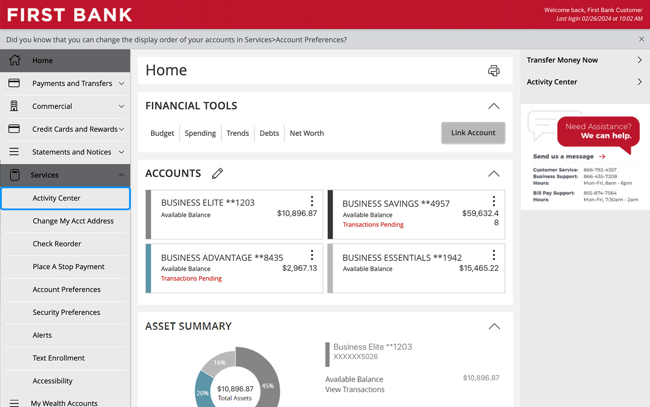
Task: Click Transactions Pending on Business Advantage
Action: (191, 278)
